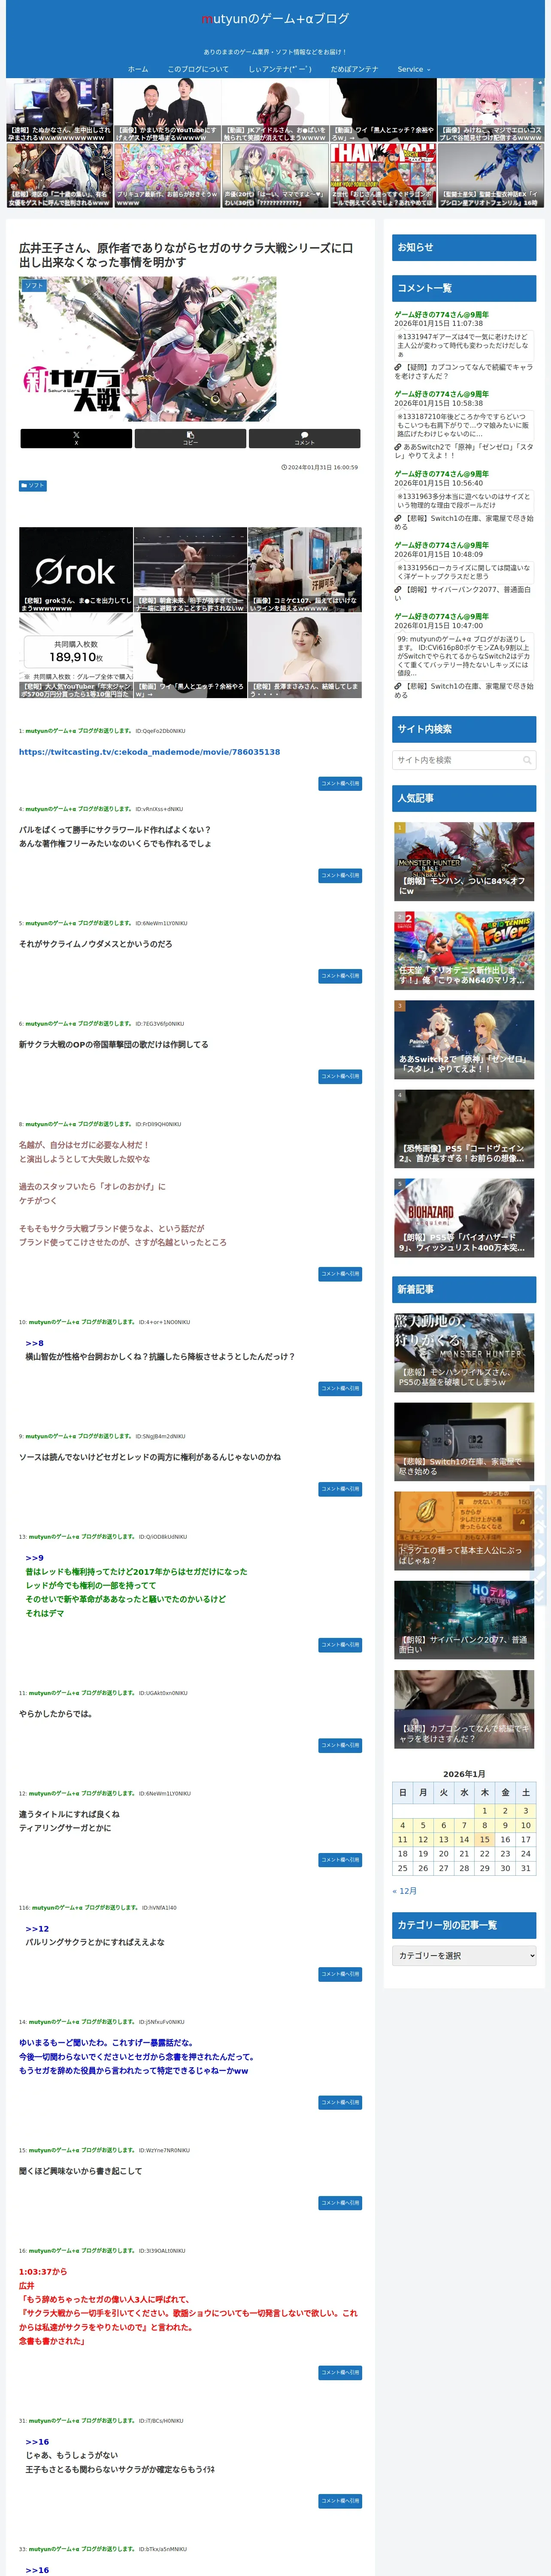Open the ソフト label on article image
This screenshot has width=551, height=2576.
(34, 285)
